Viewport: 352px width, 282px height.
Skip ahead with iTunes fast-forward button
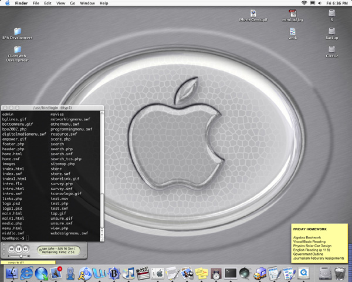26,249
